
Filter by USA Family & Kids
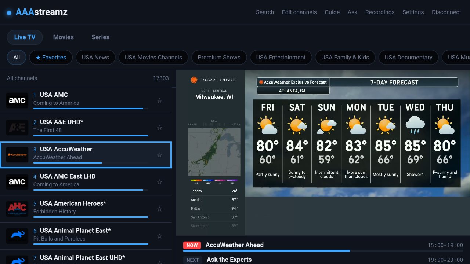point(345,57)
